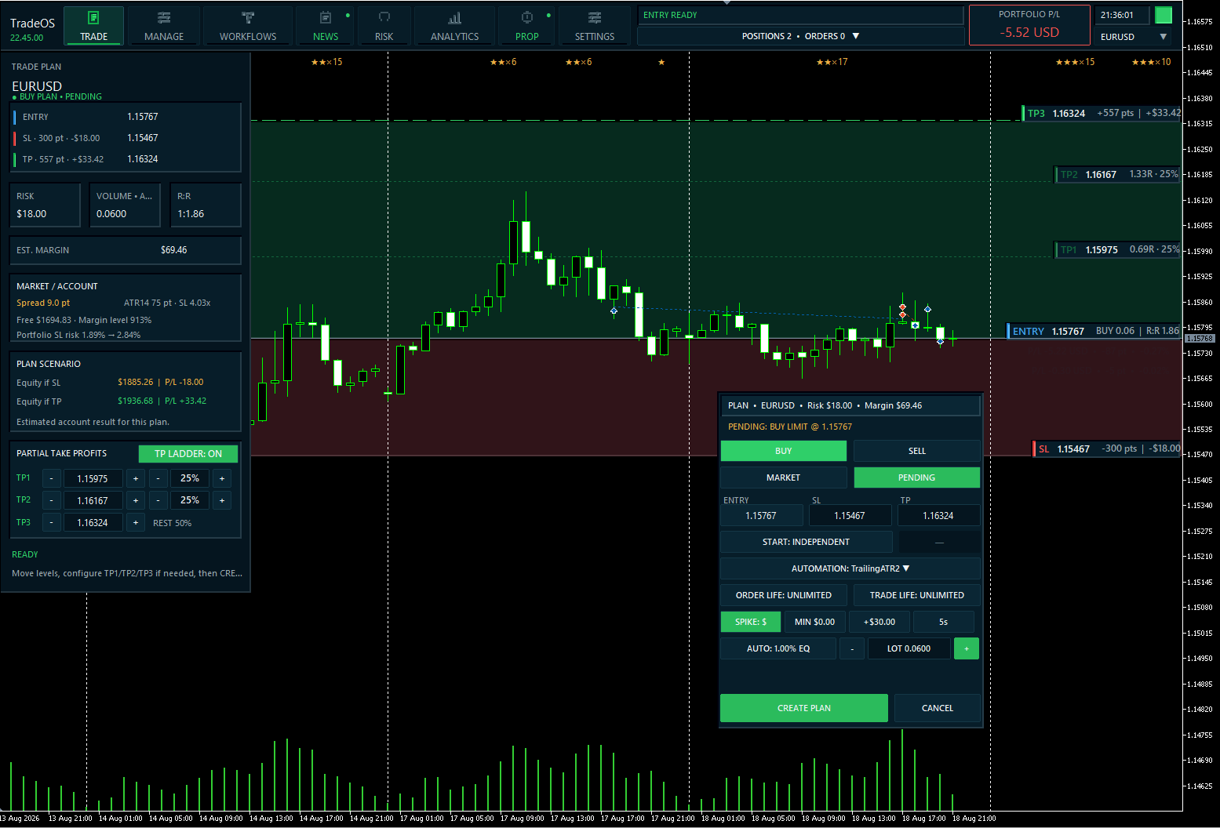Click the TP1 price field 1.15975
Viewport: 1220px width, 828px height.
93,478
